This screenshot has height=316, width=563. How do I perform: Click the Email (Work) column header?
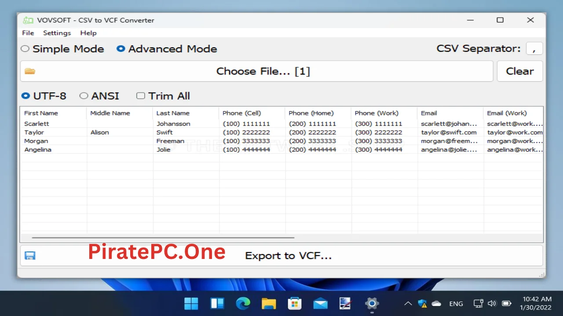click(513, 113)
